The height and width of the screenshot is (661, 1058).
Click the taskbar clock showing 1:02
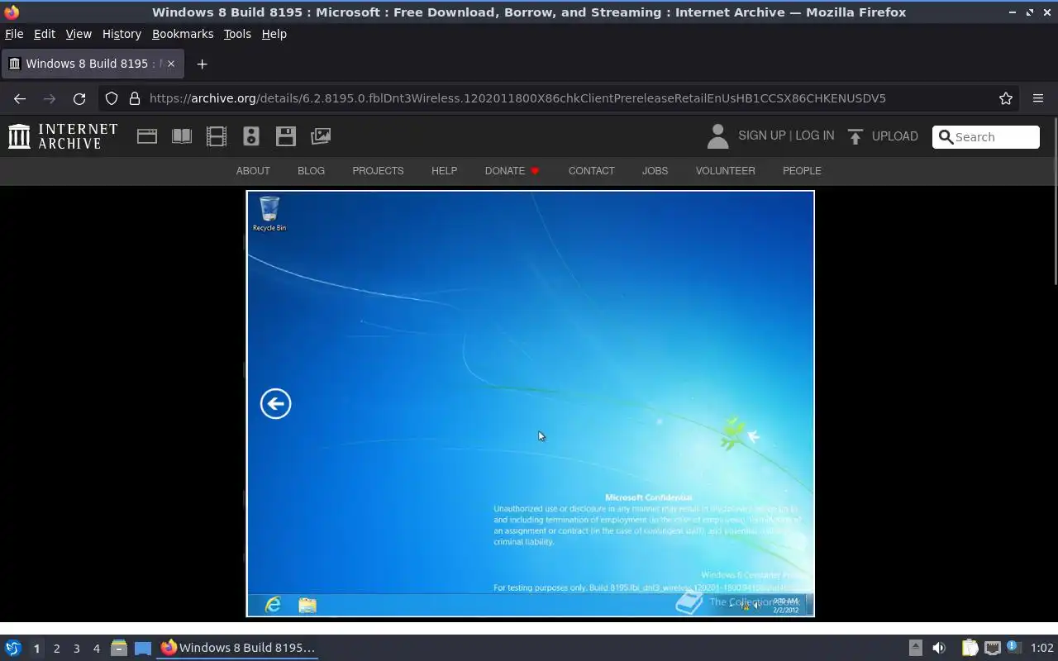coord(1042,648)
